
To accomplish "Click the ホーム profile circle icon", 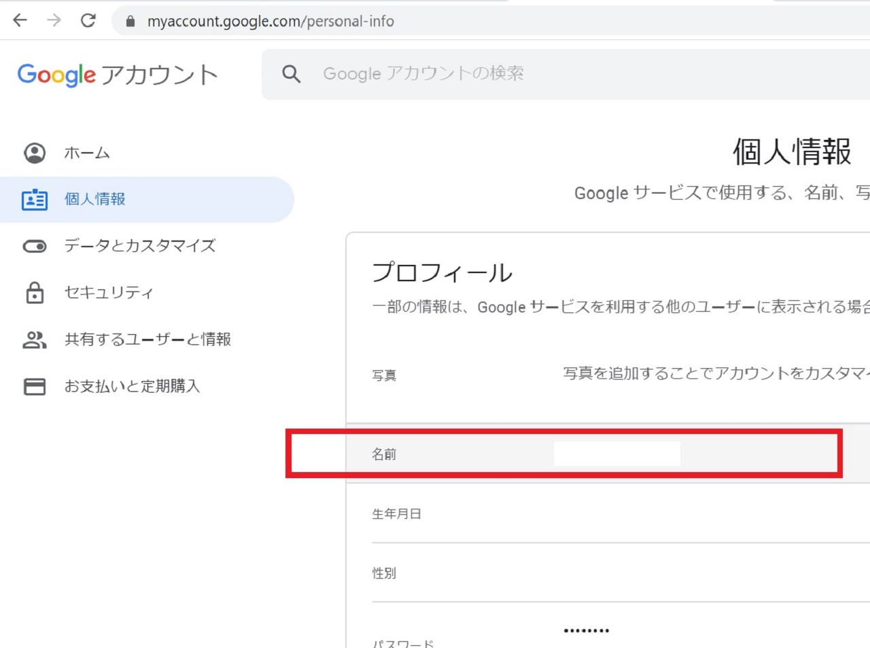I will [x=35, y=153].
